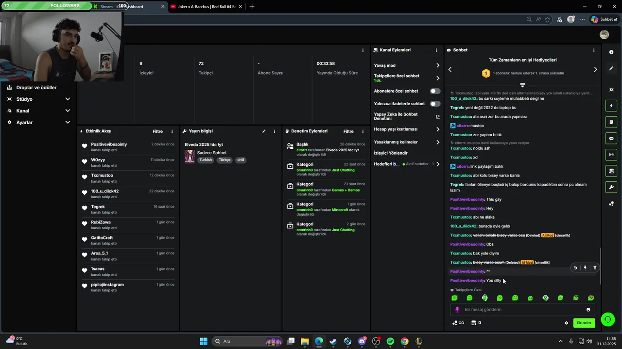Select the pencil edit icon in right sidebar
Viewport: 622px width, 349px height.
[611, 68]
